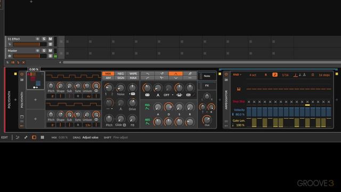This screenshot has height=192, width=341.
Task: Click the Drive knob in mixer section
Action: point(132,102)
